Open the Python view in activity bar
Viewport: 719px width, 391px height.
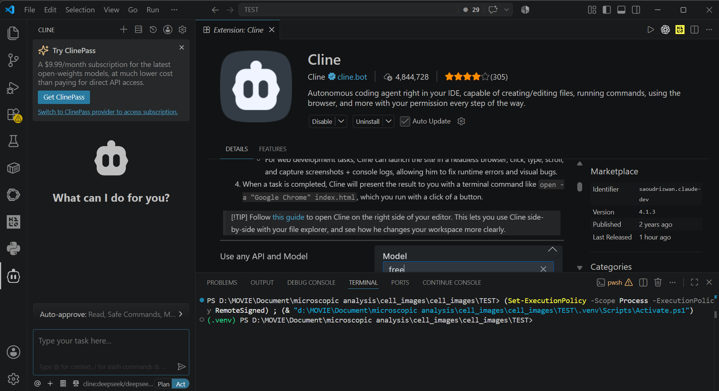click(x=13, y=248)
